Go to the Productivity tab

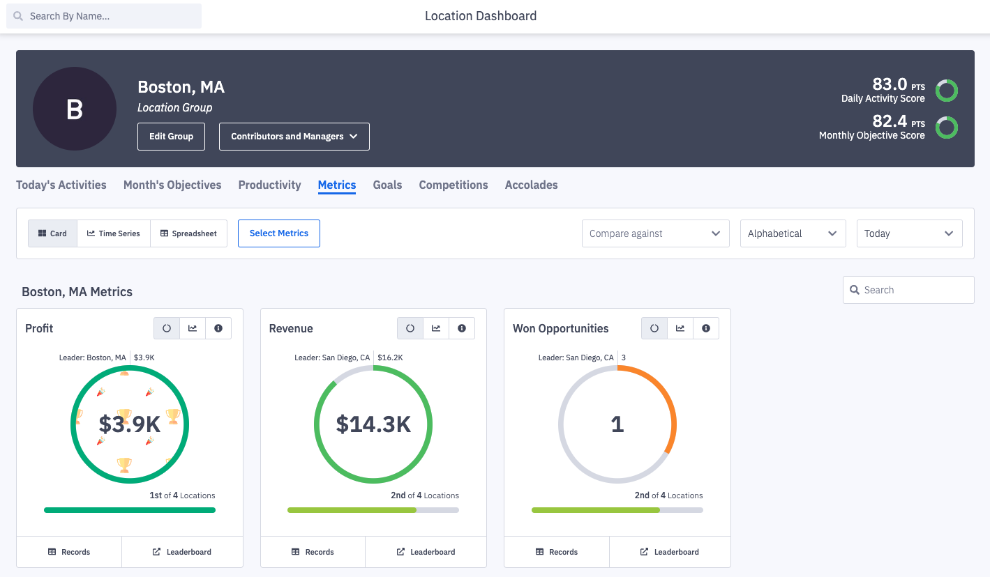pyautogui.click(x=269, y=185)
